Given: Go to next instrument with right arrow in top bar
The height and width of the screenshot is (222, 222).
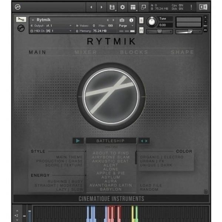Looking at the screenshot, I should [x=101, y=7].
